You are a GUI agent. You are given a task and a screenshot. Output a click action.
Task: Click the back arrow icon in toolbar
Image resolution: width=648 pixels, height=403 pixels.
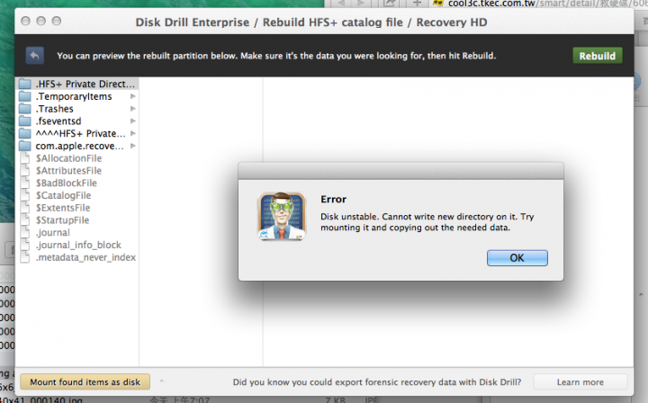pyautogui.click(x=35, y=56)
